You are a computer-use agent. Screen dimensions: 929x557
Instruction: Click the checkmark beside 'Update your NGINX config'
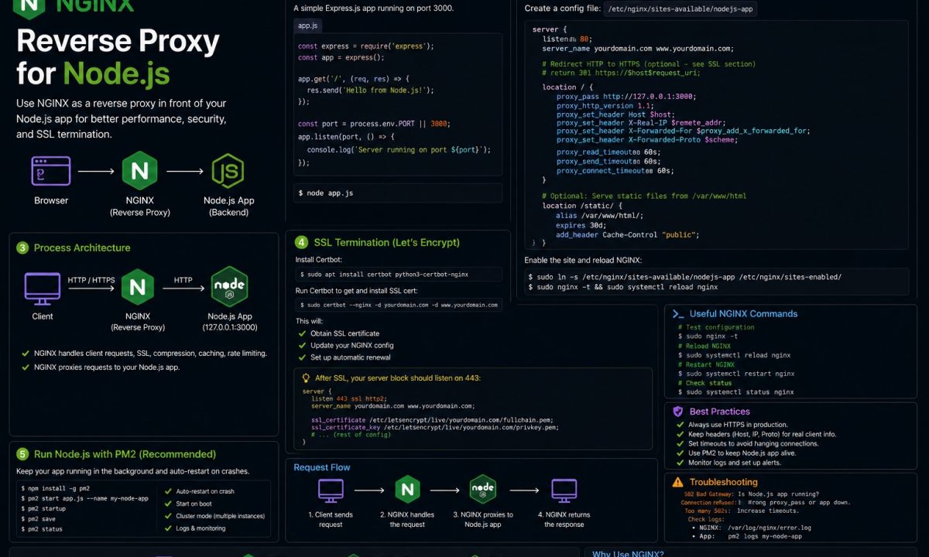pos(302,345)
